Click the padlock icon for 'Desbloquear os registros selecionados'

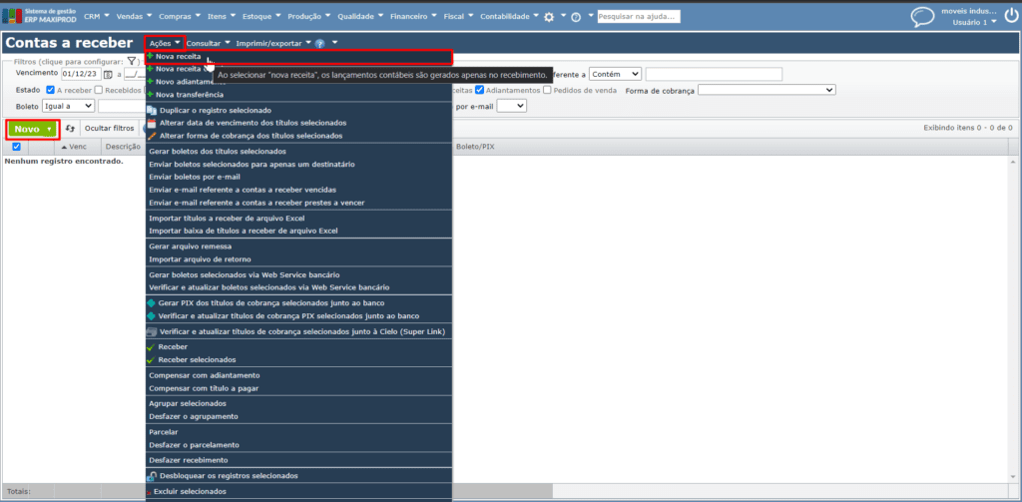(x=152, y=475)
